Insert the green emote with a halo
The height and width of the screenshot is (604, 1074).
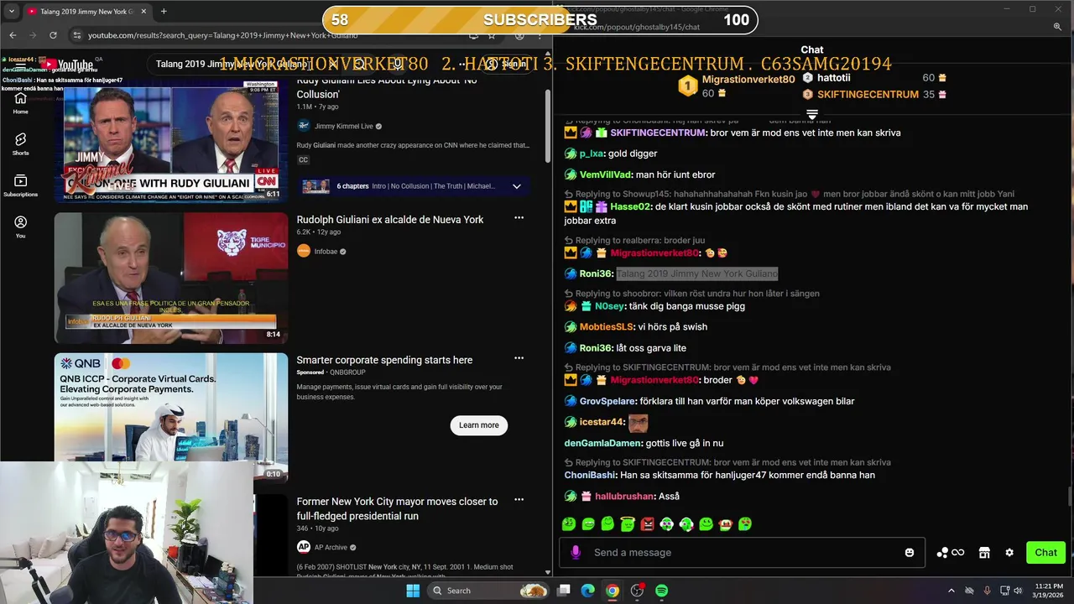point(628,524)
